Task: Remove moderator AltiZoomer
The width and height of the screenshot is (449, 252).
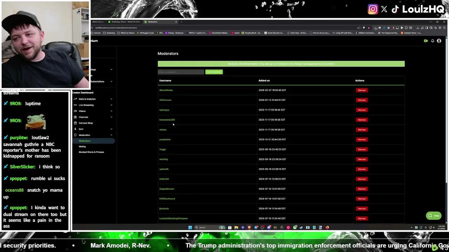Action: [x=362, y=100]
